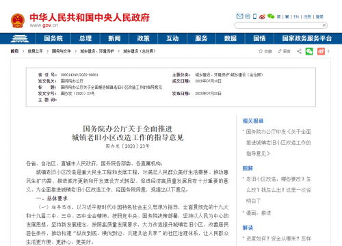Viewport: 342px width, 246px height.
Task: Go to 首页 in breadcrumb
Action: 14,51
